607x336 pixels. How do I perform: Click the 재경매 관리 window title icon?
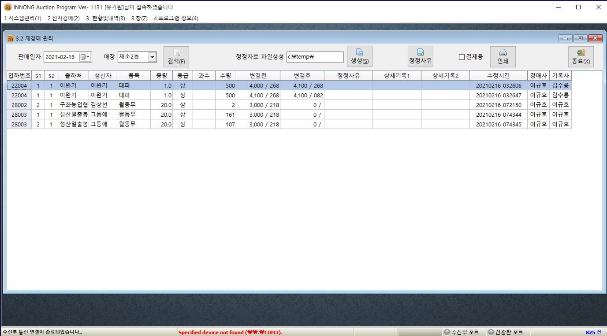pyautogui.click(x=10, y=39)
